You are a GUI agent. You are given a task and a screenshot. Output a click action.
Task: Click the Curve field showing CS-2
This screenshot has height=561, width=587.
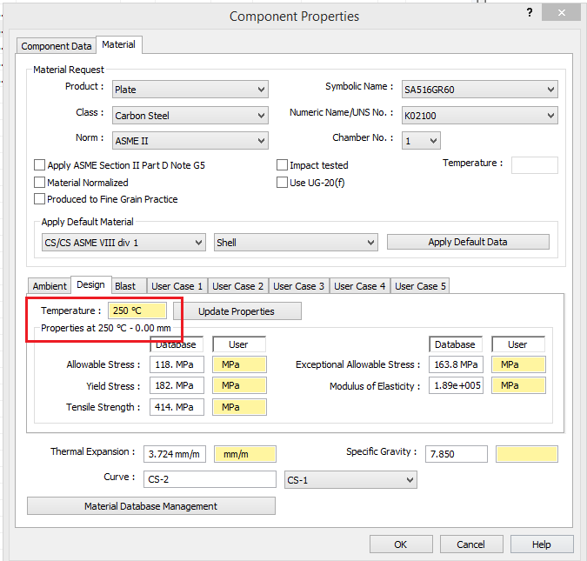point(210,479)
